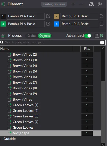Edit filament 2 preset icon
107x146 pixels.
[102, 16]
